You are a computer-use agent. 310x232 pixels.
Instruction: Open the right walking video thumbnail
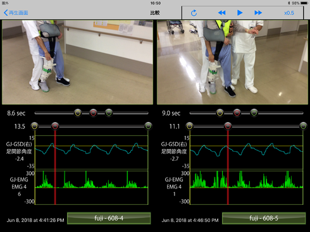tap(232, 62)
